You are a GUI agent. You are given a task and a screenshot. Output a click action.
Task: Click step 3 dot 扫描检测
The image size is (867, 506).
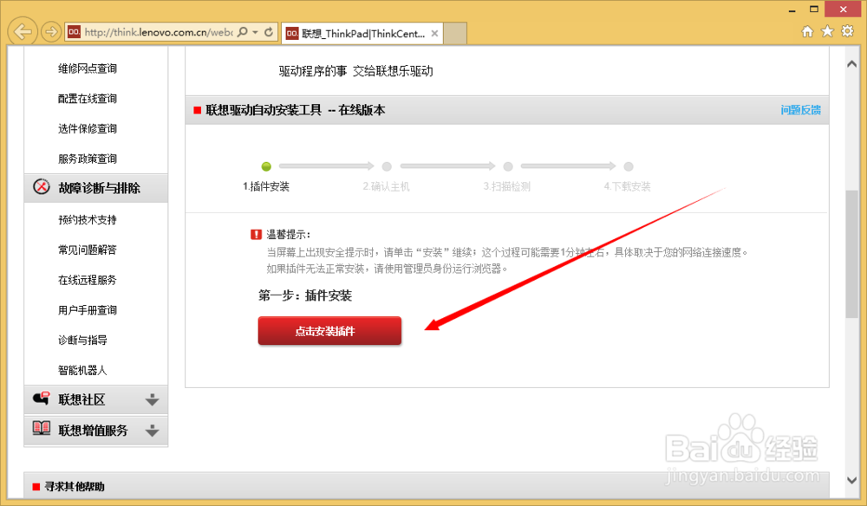[508, 166]
